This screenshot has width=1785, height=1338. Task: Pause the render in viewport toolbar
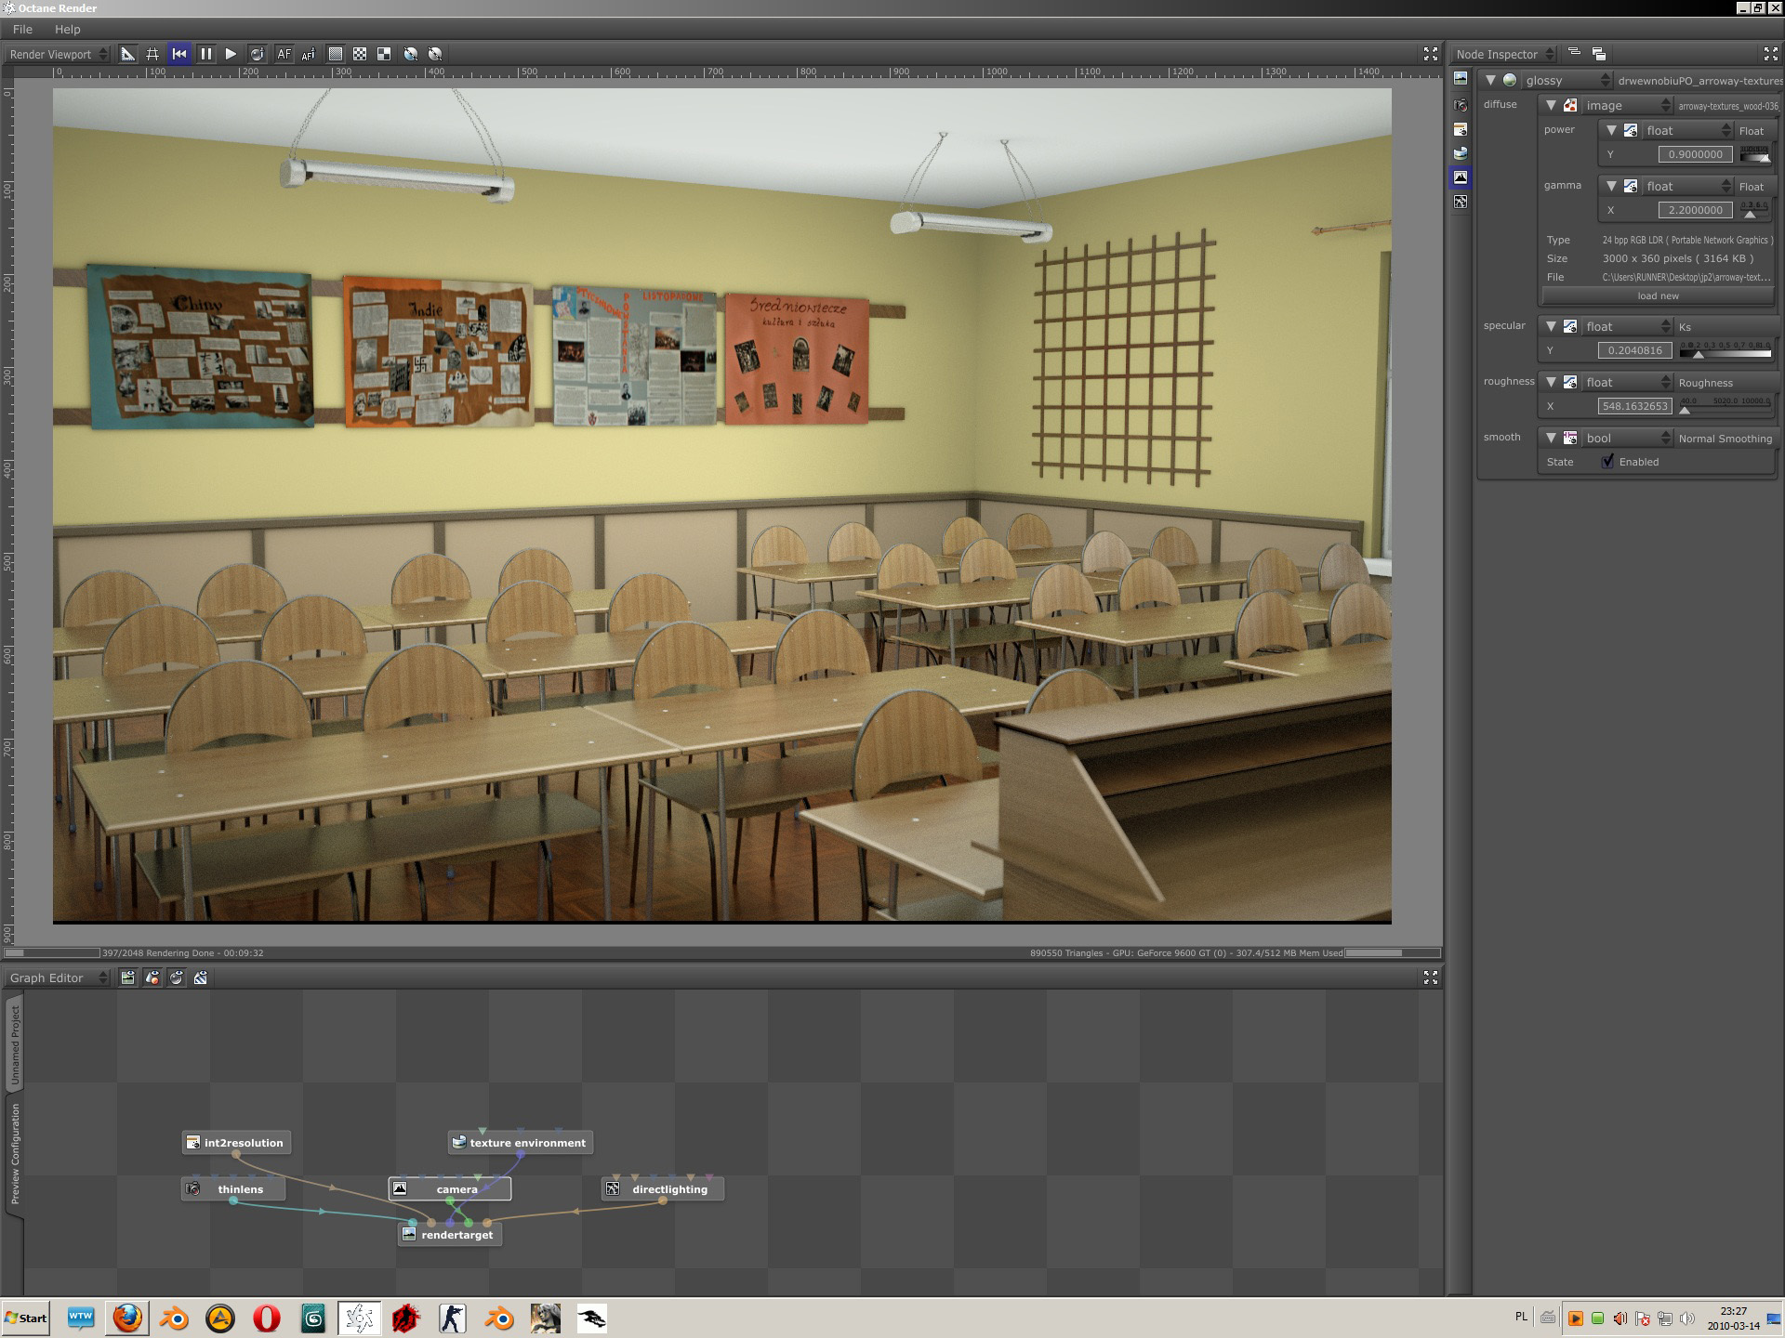205,54
